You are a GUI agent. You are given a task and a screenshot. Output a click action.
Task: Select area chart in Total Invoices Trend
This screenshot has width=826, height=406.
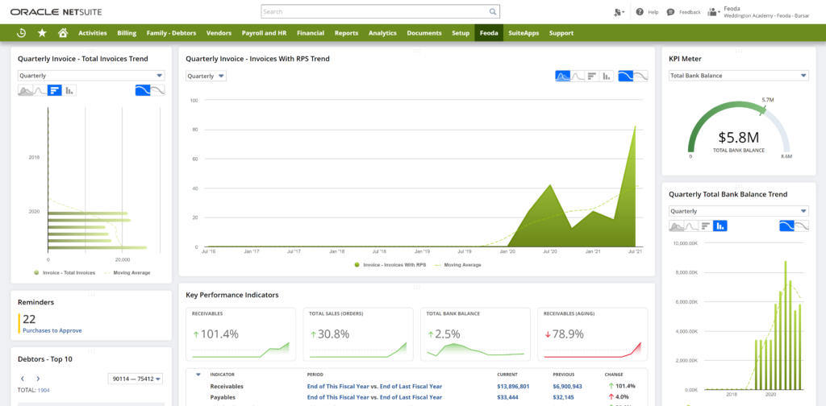click(x=25, y=90)
